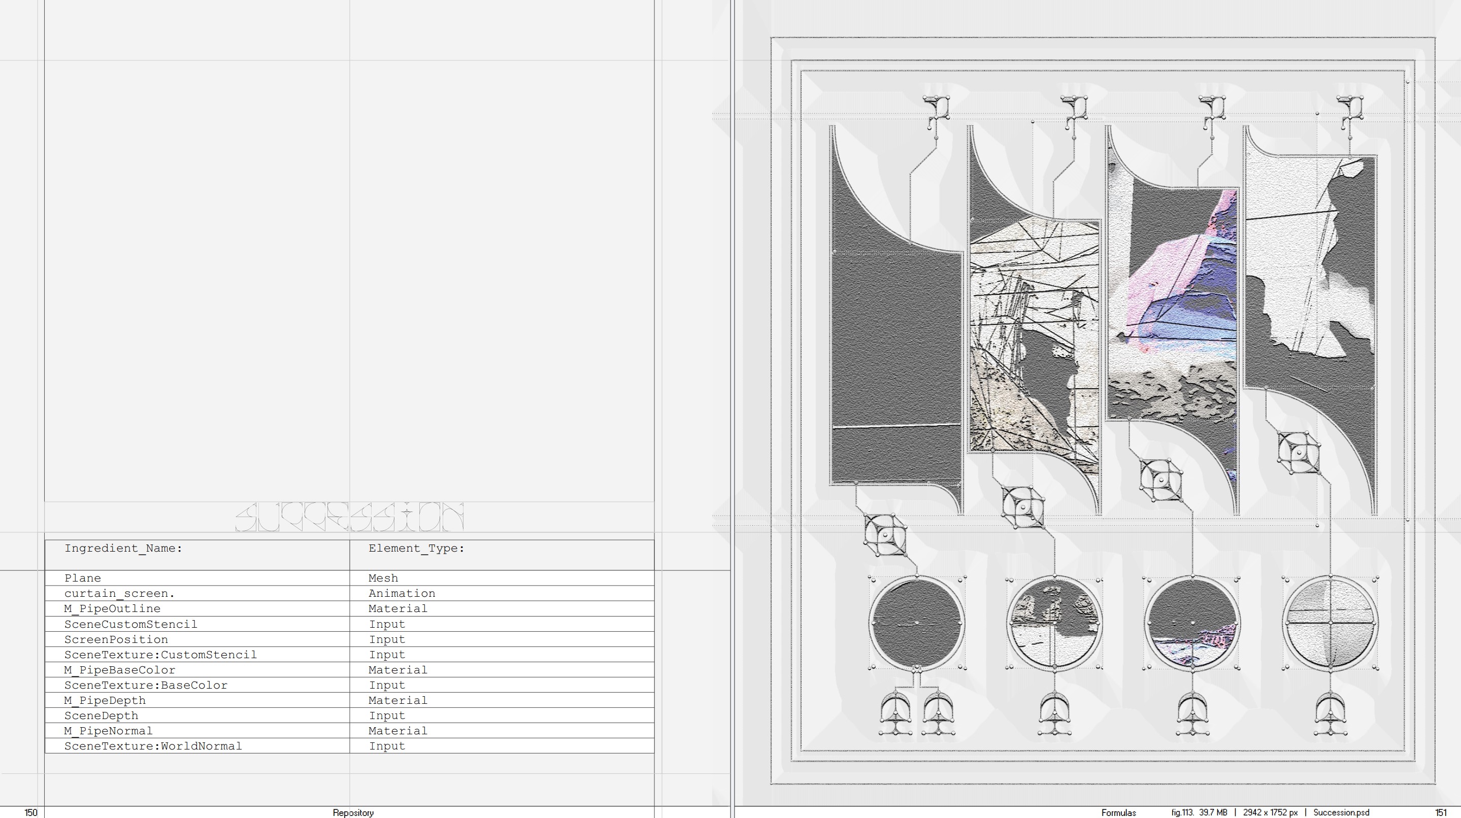Click the Element_Type: column header
Image resolution: width=1461 pixels, height=818 pixels.
[416, 548]
